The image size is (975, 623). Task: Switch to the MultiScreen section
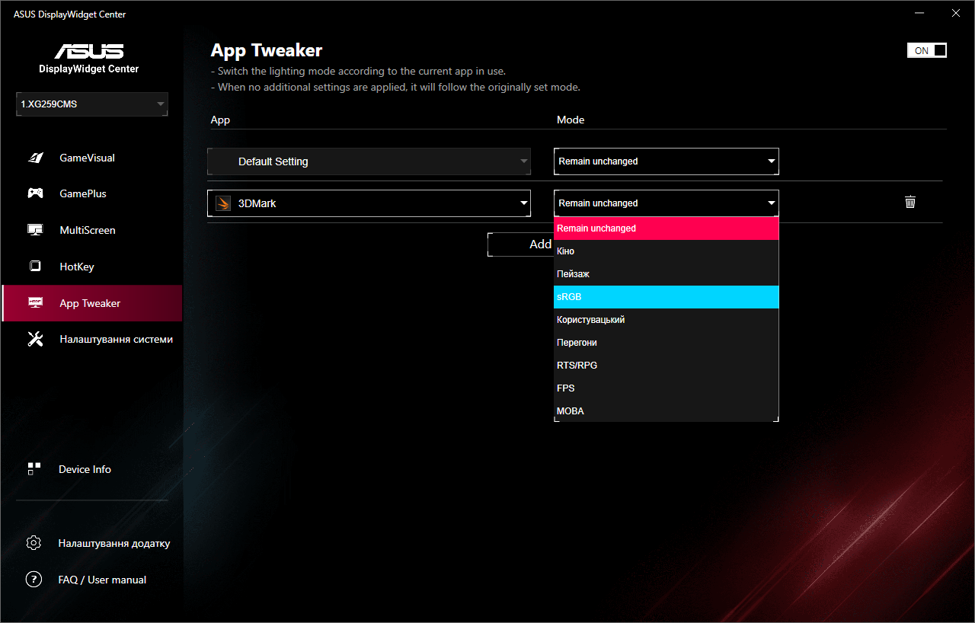92,230
